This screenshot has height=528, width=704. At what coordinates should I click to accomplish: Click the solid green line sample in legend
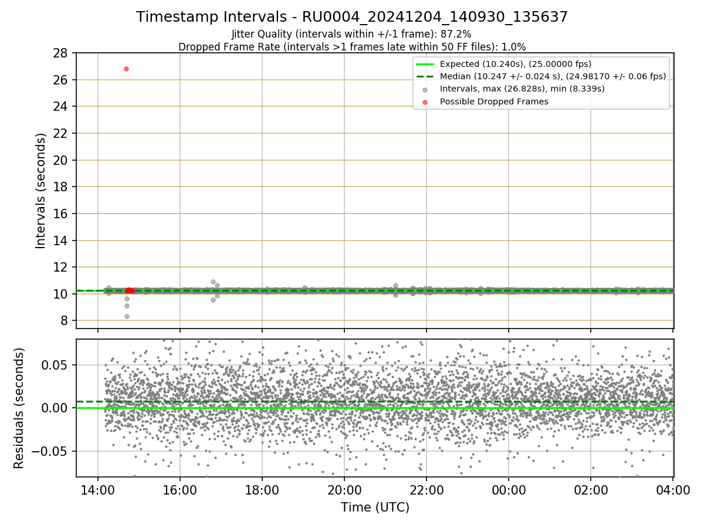425,64
